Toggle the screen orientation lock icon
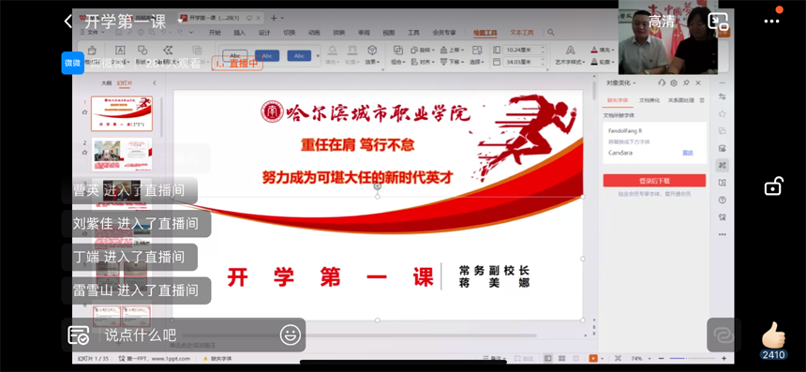The height and width of the screenshot is (372, 806). pos(773,186)
